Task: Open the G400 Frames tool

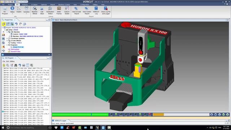Action: 59,10
